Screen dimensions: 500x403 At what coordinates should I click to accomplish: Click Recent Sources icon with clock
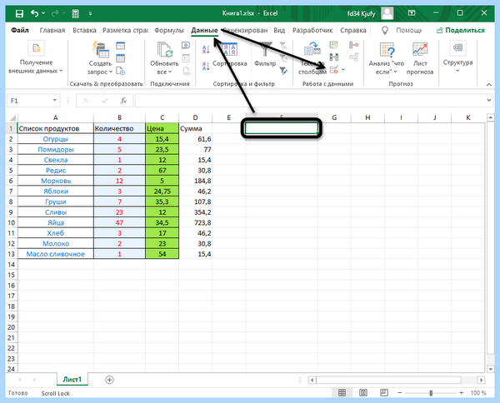point(121,71)
